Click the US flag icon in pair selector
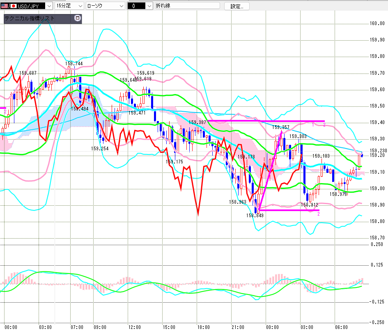The height and width of the screenshot is (331, 388). pyautogui.click(x=4, y=6)
